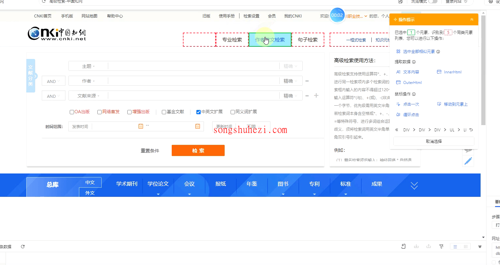Open 精确 match dropdown in 文献来源 row

pos(290,96)
